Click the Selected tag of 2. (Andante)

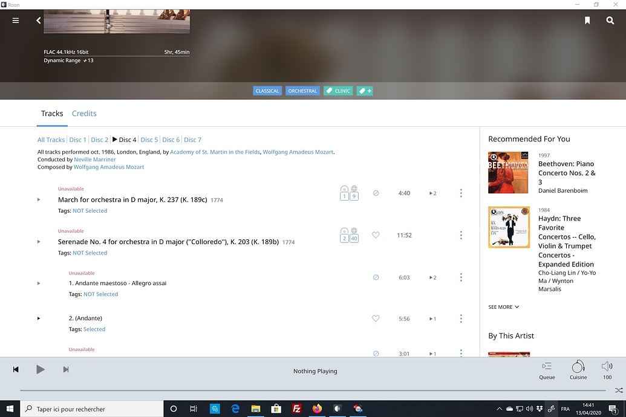[x=94, y=329]
